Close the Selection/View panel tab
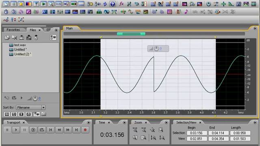The height and width of the screenshot is (146, 260). coord(200,122)
